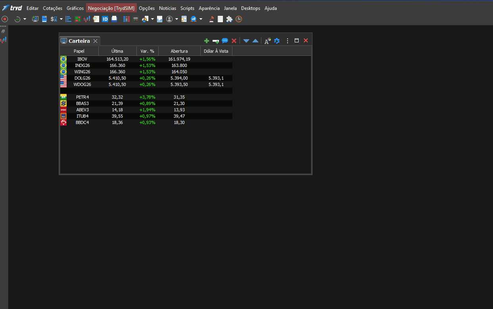
Task: Click the blue up-triangle move icon
Action: pyautogui.click(x=255, y=41)
